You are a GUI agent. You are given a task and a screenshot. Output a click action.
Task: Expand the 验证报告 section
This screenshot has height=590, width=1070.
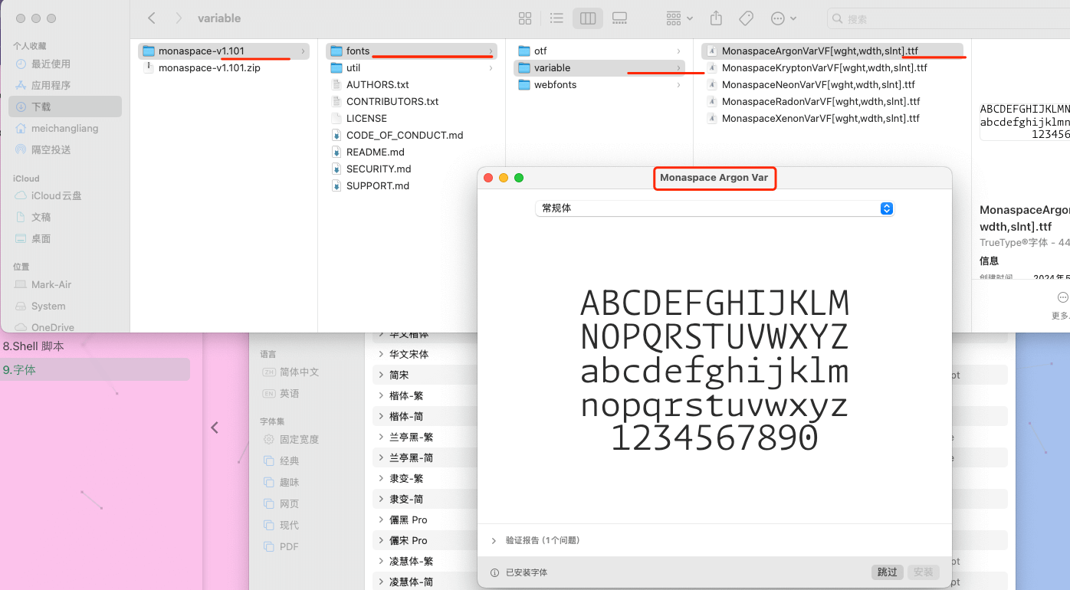494,540
